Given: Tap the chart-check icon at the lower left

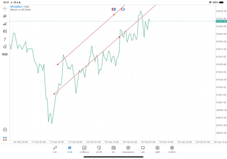Looking at the screenshot, I should [x=5, y=130].
